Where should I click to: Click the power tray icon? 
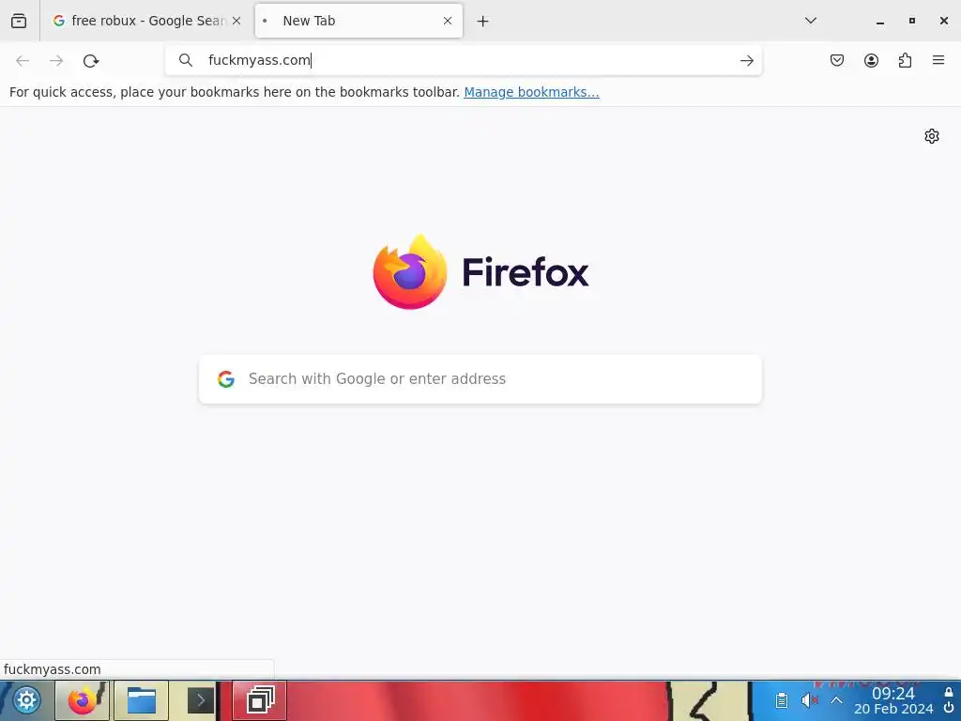point(949,709)
